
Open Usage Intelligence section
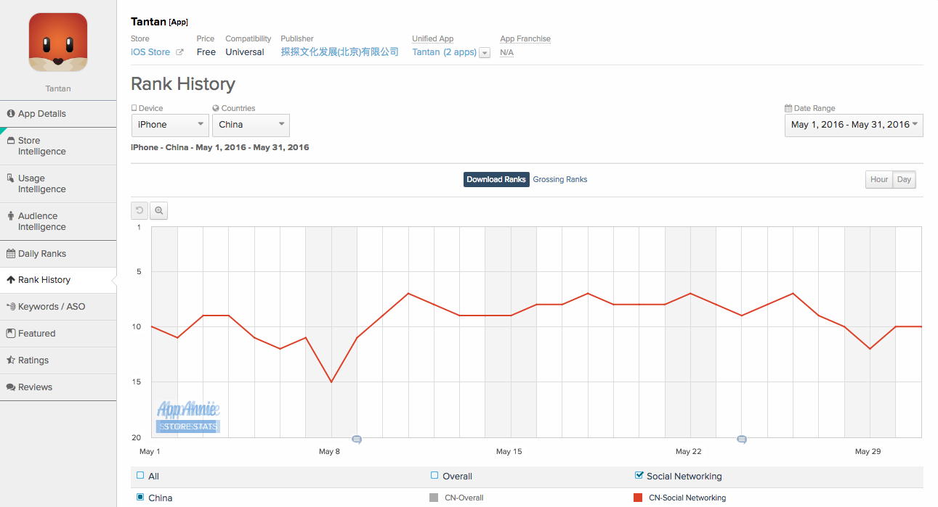point(58,184)
